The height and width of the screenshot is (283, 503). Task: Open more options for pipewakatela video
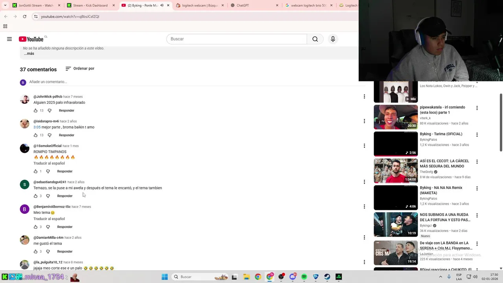coord(477,108)
